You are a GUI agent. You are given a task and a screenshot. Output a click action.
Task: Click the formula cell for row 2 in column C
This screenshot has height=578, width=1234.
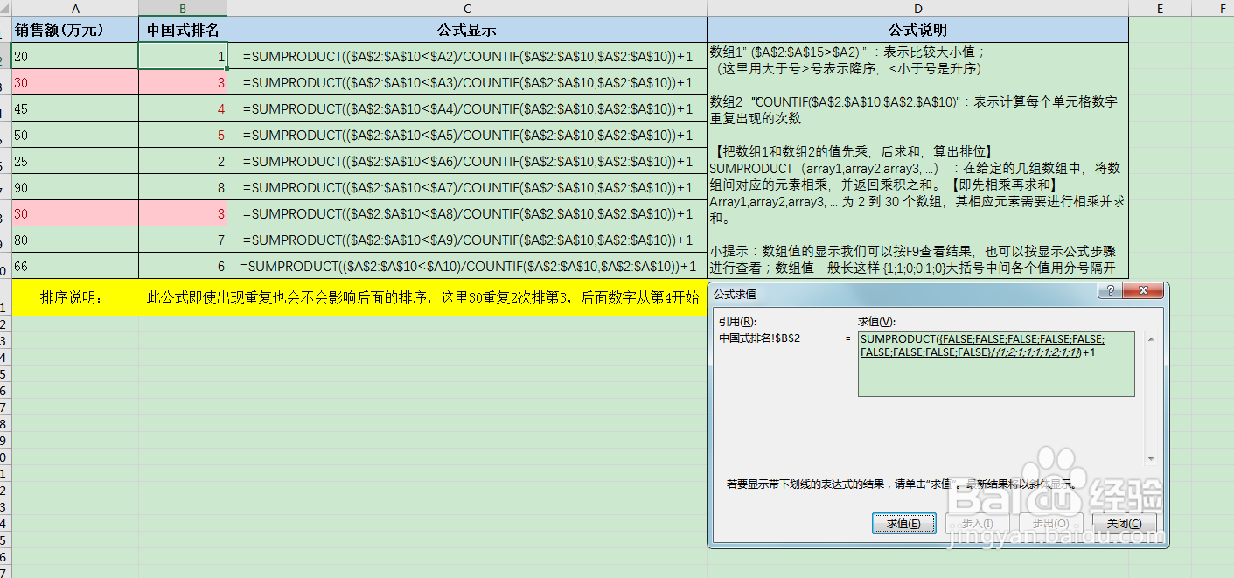coord(466,55)
